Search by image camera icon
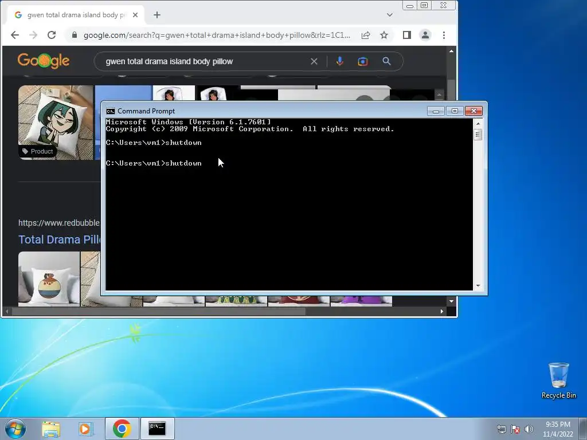The width and height of the screenshot is (587, 440). coord(363,61)
